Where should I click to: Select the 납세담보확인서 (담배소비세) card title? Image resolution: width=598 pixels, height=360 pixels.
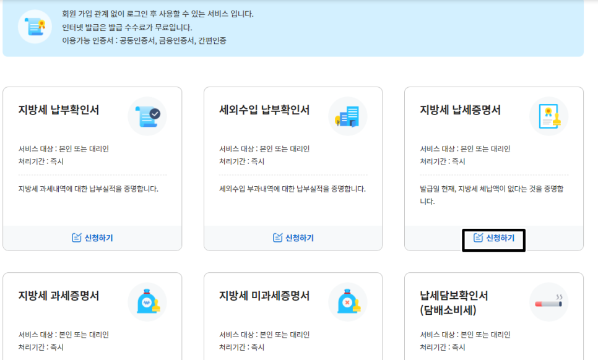tap(454, 302)
